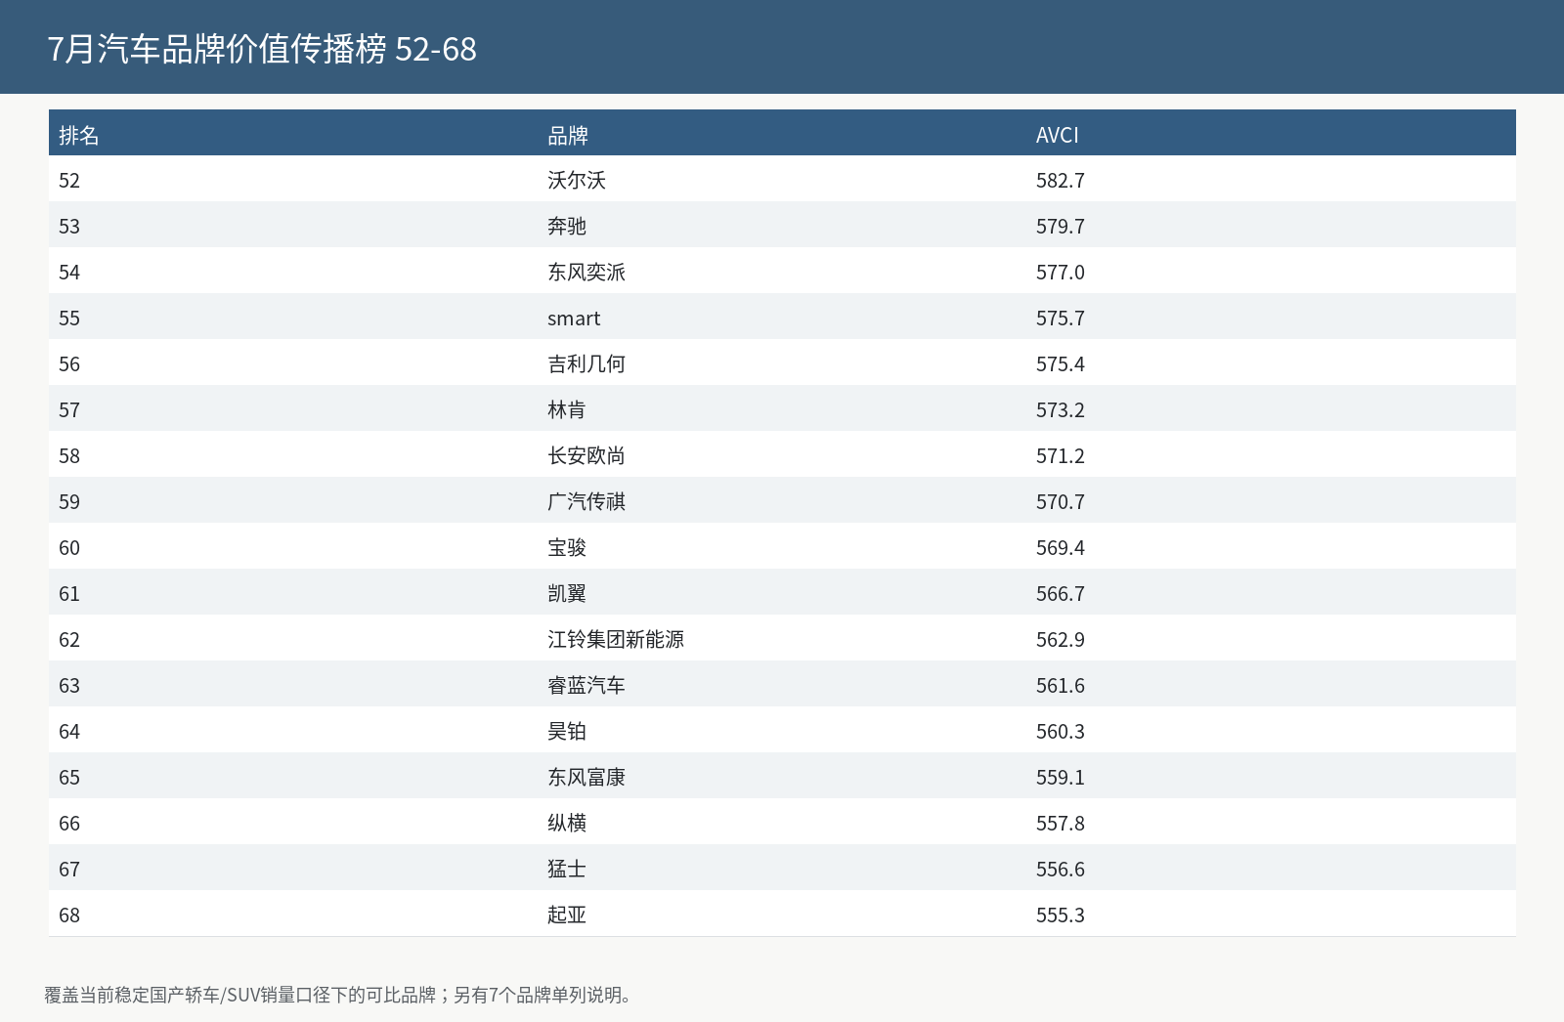Click the title "7月汽车品牌价值传播榜 52-68"

click(262, 49)
